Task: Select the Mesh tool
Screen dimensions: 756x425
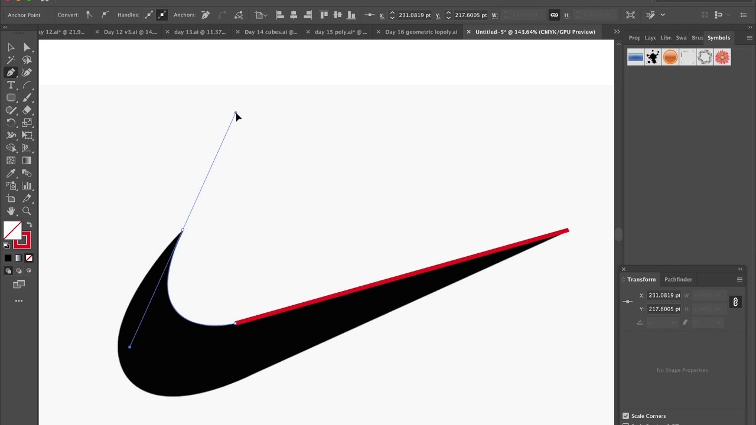Action: [11, 161]
